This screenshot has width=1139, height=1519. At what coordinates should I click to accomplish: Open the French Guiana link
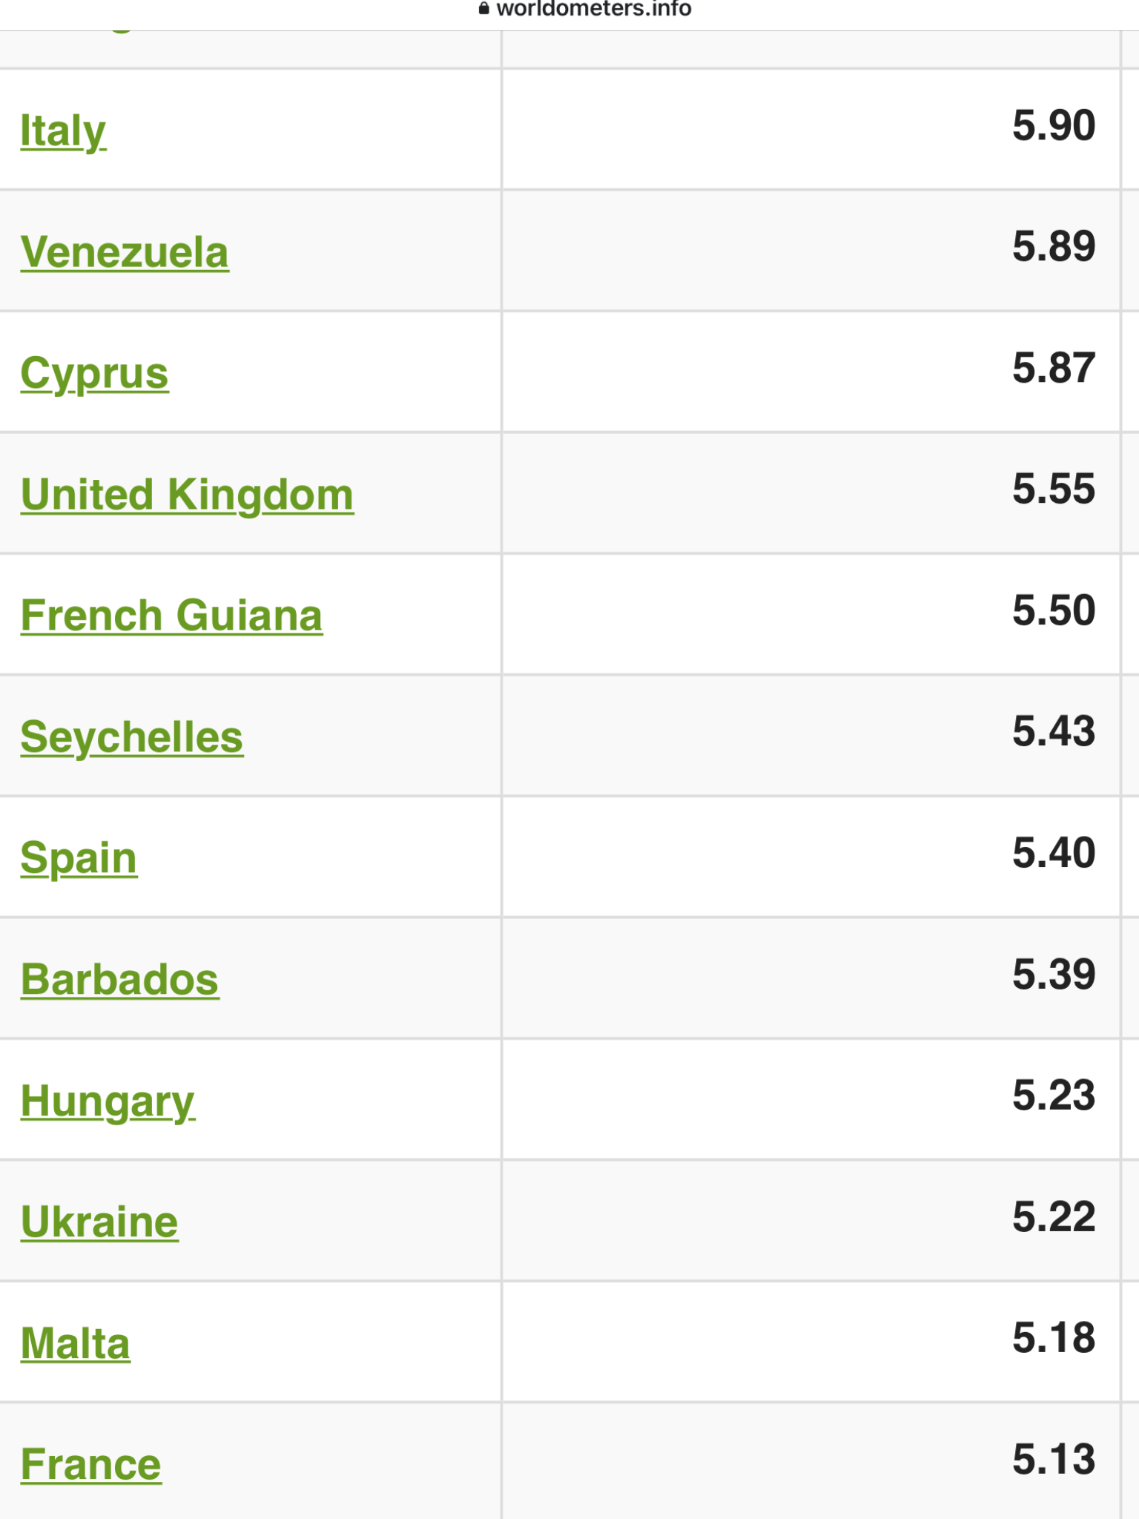click(171, 616)
